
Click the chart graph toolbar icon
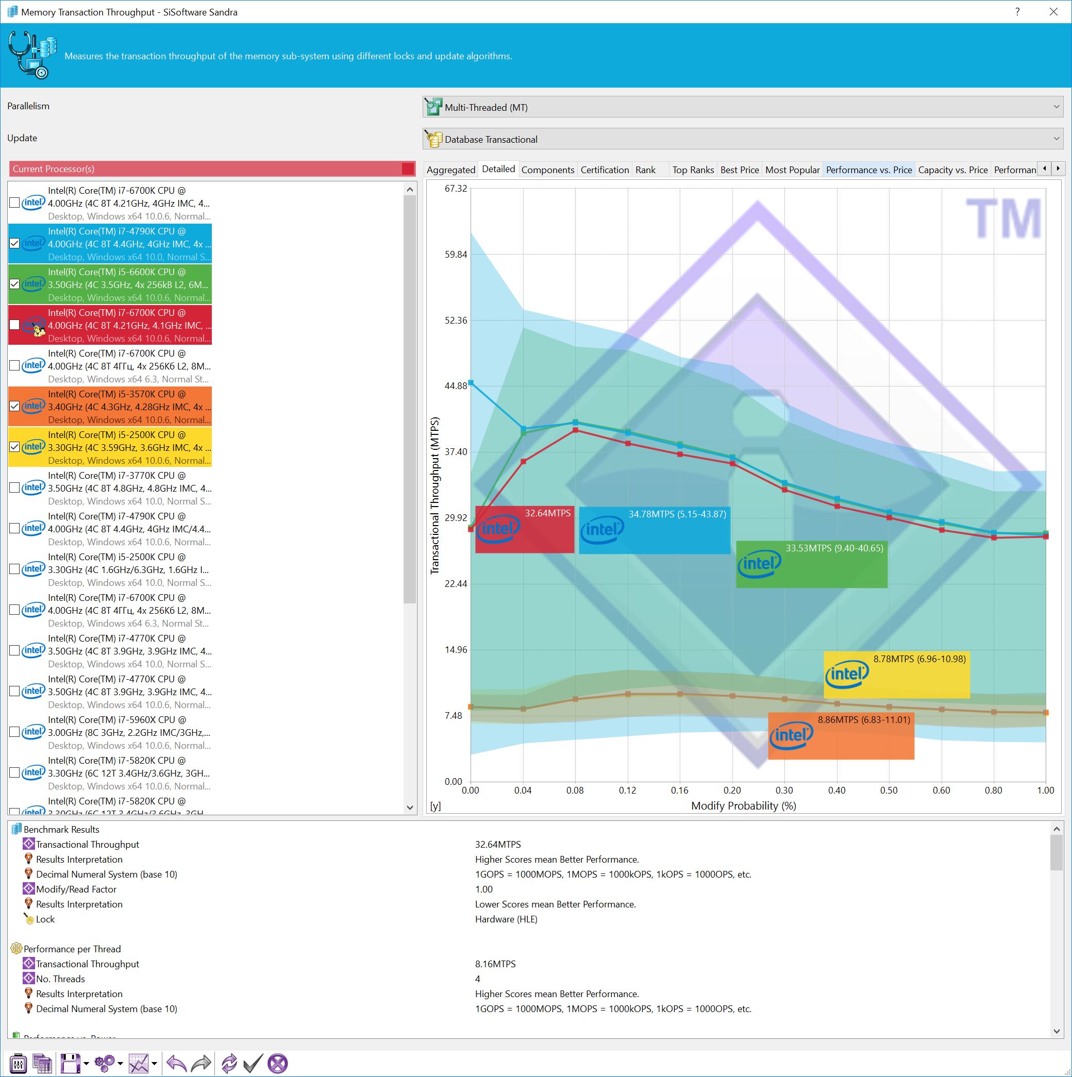point(138,1064)
